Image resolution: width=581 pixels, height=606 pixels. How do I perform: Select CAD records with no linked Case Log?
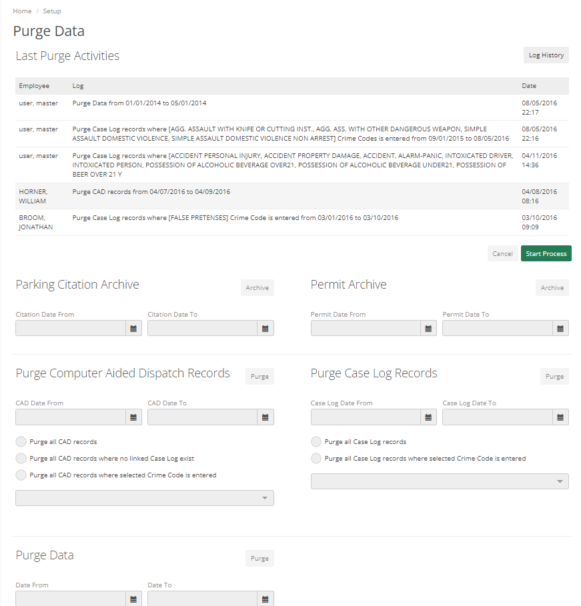[x=21, y=458]
